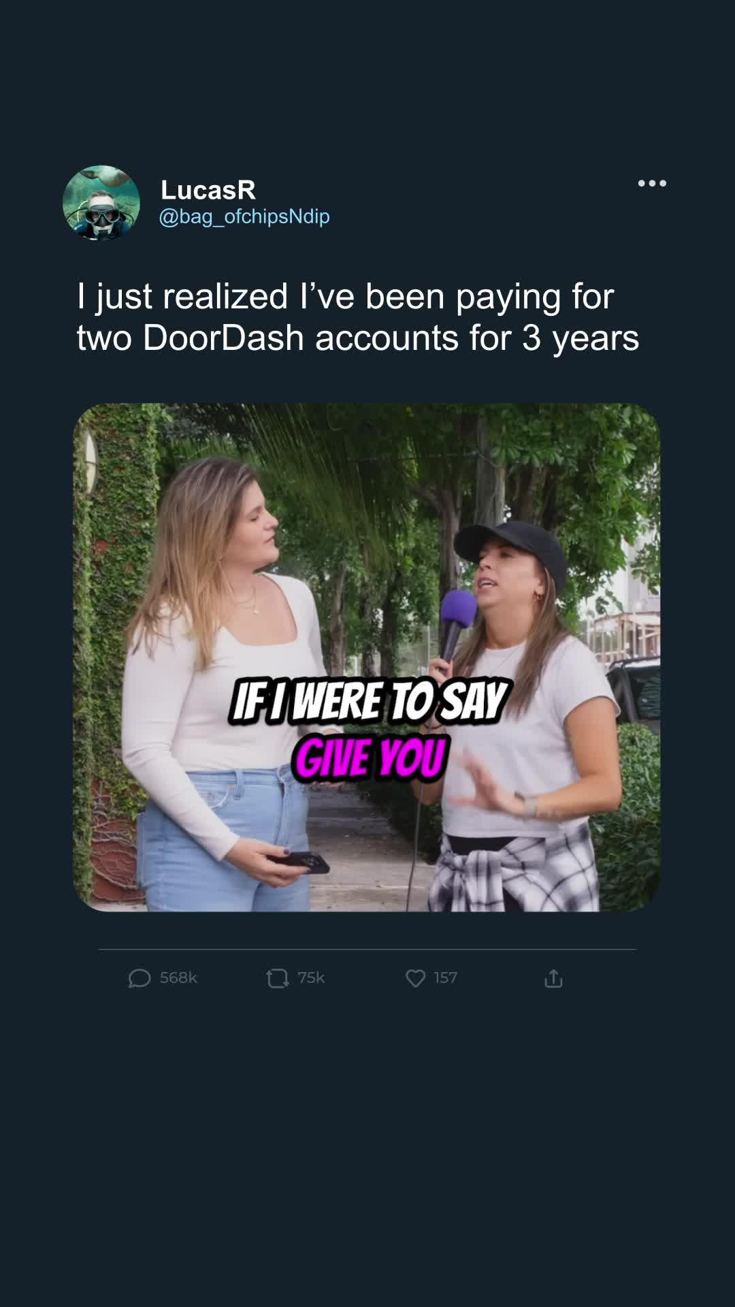Like the tweet with the heart icon
This screenshot has width=735, height=1307.
[416, 978]
